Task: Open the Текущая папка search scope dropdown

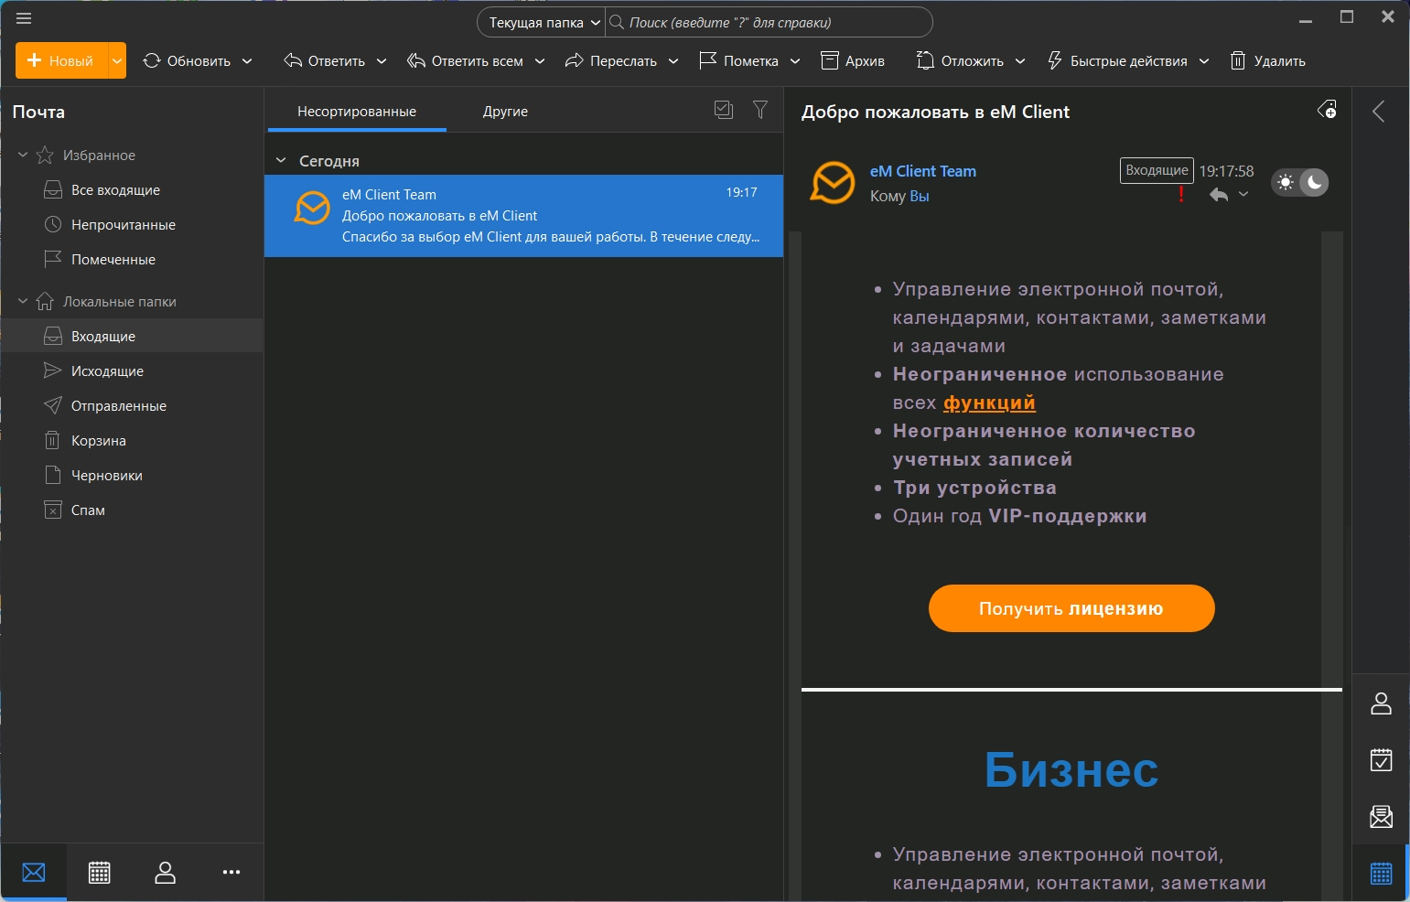Action: point(544,23)
